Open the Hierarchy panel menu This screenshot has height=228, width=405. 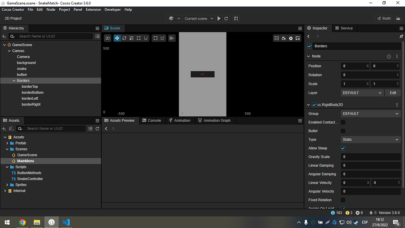97,28
